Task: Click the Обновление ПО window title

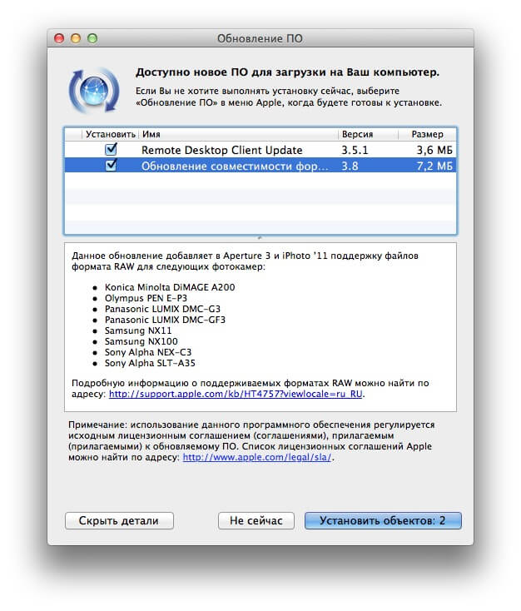Action: (260, 38)
